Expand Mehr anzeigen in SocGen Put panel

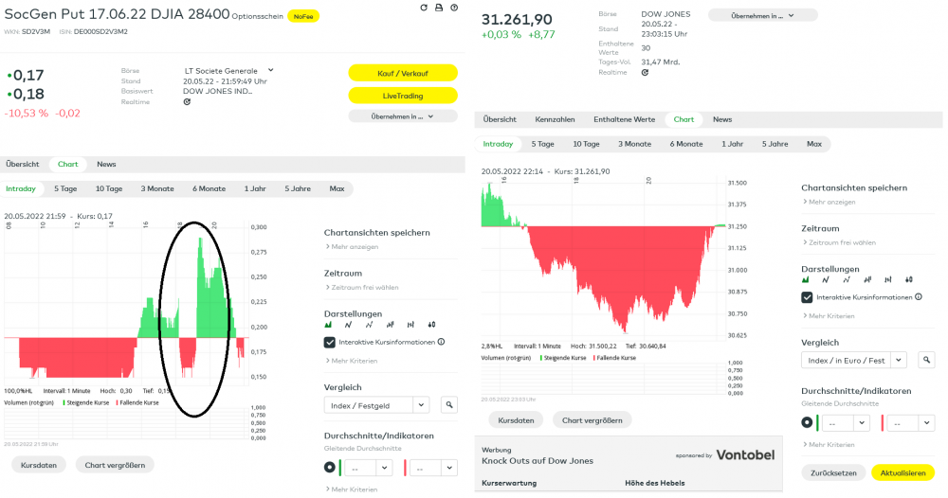pos(352,247)
